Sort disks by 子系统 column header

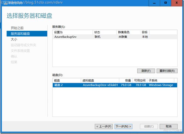161,80
